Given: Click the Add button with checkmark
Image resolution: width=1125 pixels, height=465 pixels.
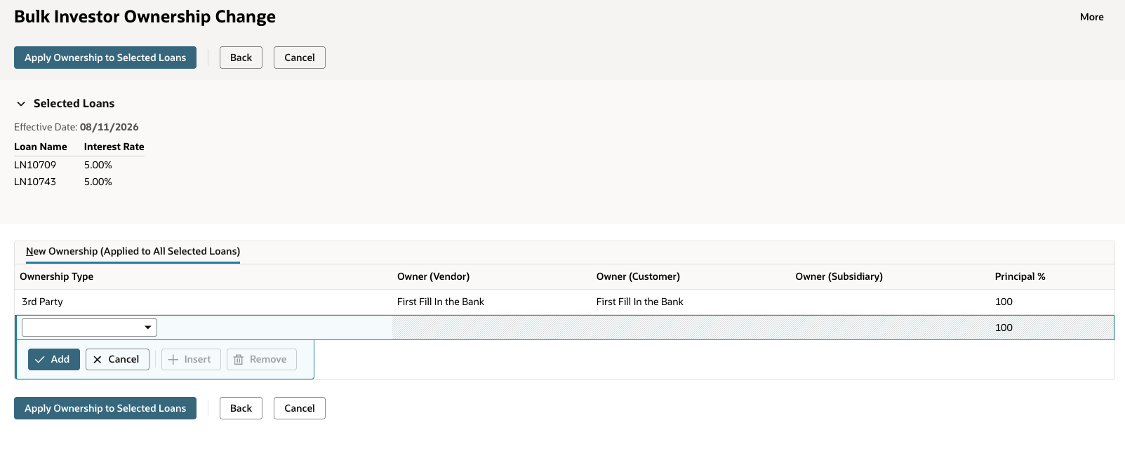Looking at the screenshot, I should point(54,359).
